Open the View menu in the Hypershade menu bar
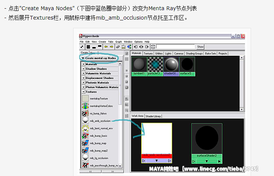The width and height of the screenshot is (274, 176). (x=94, y=42)
